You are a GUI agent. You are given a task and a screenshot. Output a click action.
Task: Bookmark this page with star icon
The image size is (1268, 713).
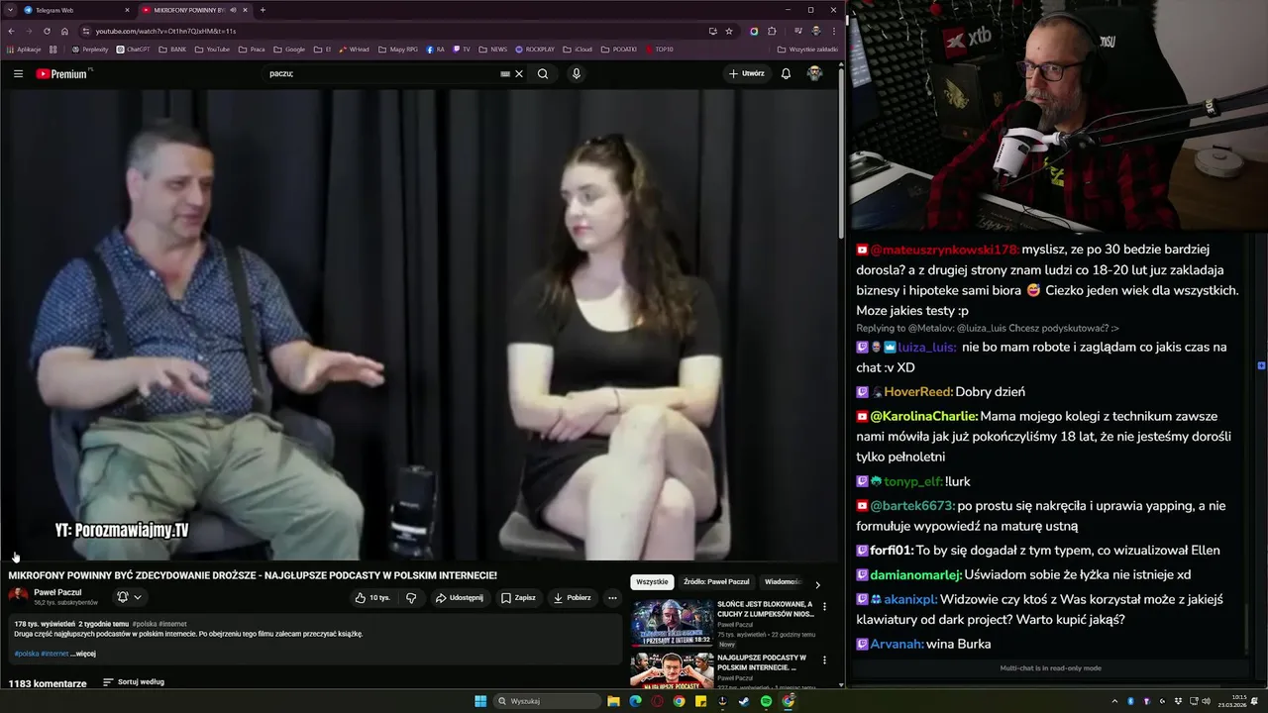(x=729, y=31)
